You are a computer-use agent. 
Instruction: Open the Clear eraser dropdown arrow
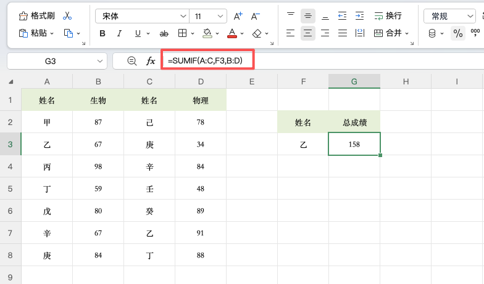[x=267, y=33]
